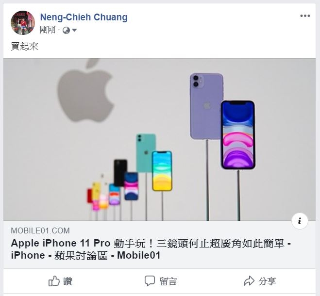This screenshot has width=320, height=296.
Task: Open the post options three-dots menu
Action: coord(305,16)
